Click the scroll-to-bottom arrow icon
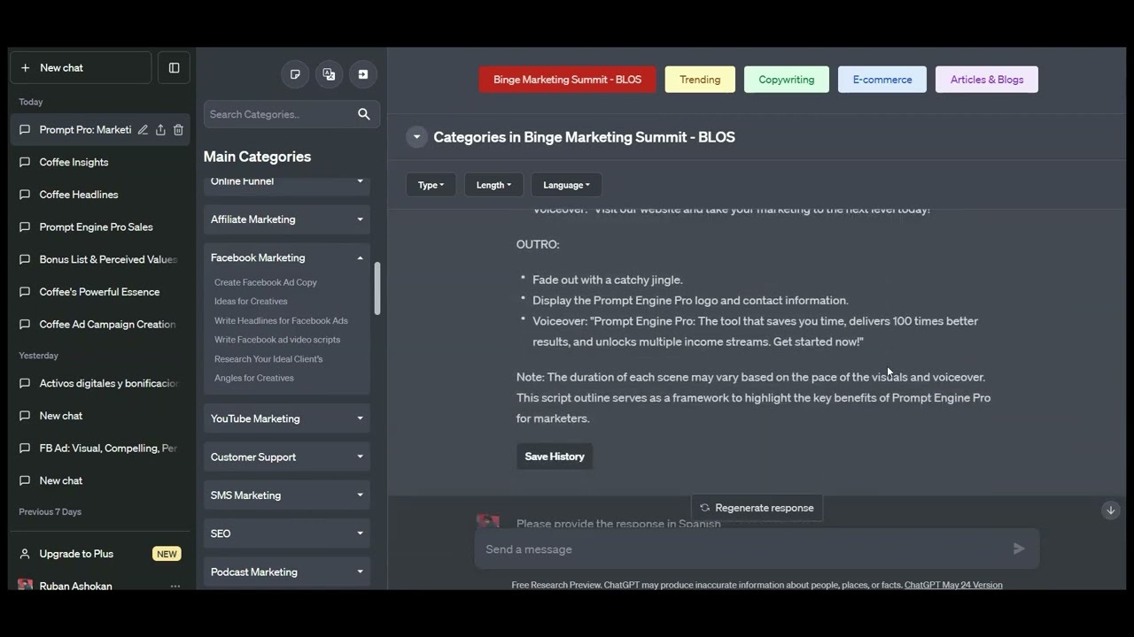 pos(1110,510)
